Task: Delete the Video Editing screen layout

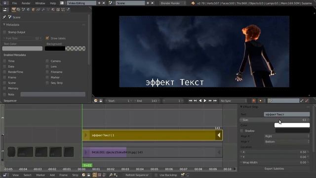Action: [104, 3]
